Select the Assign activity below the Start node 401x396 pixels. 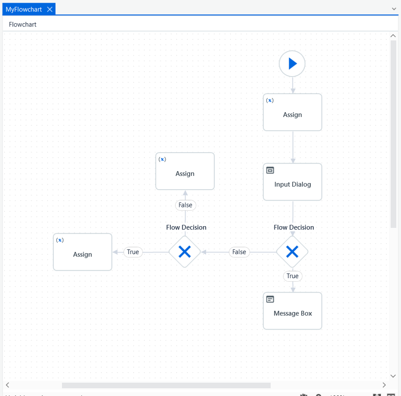(292, 112)
